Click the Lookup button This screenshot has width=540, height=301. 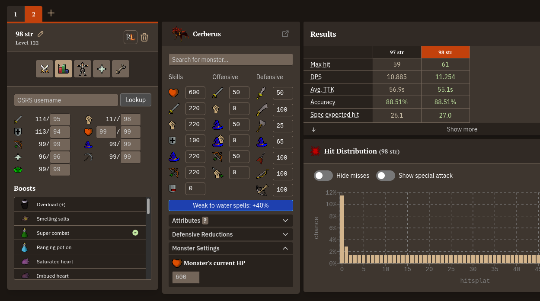(136, 100)
